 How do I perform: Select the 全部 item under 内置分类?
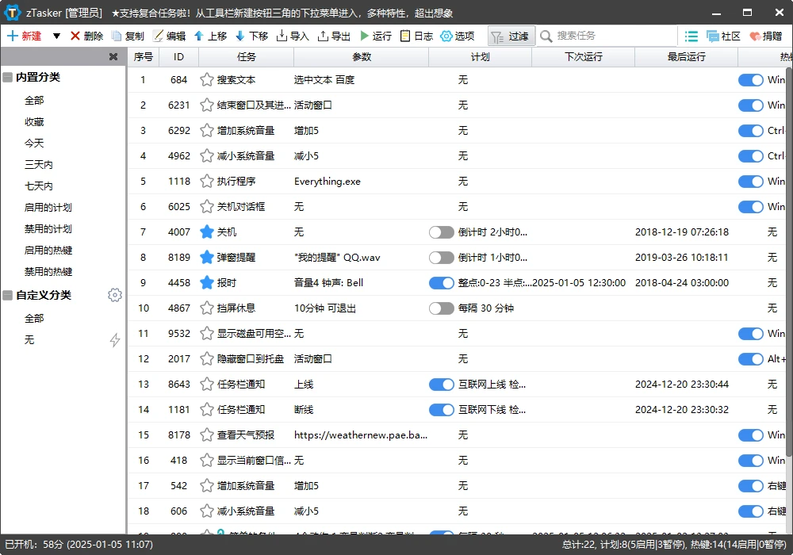pos(34,101)
